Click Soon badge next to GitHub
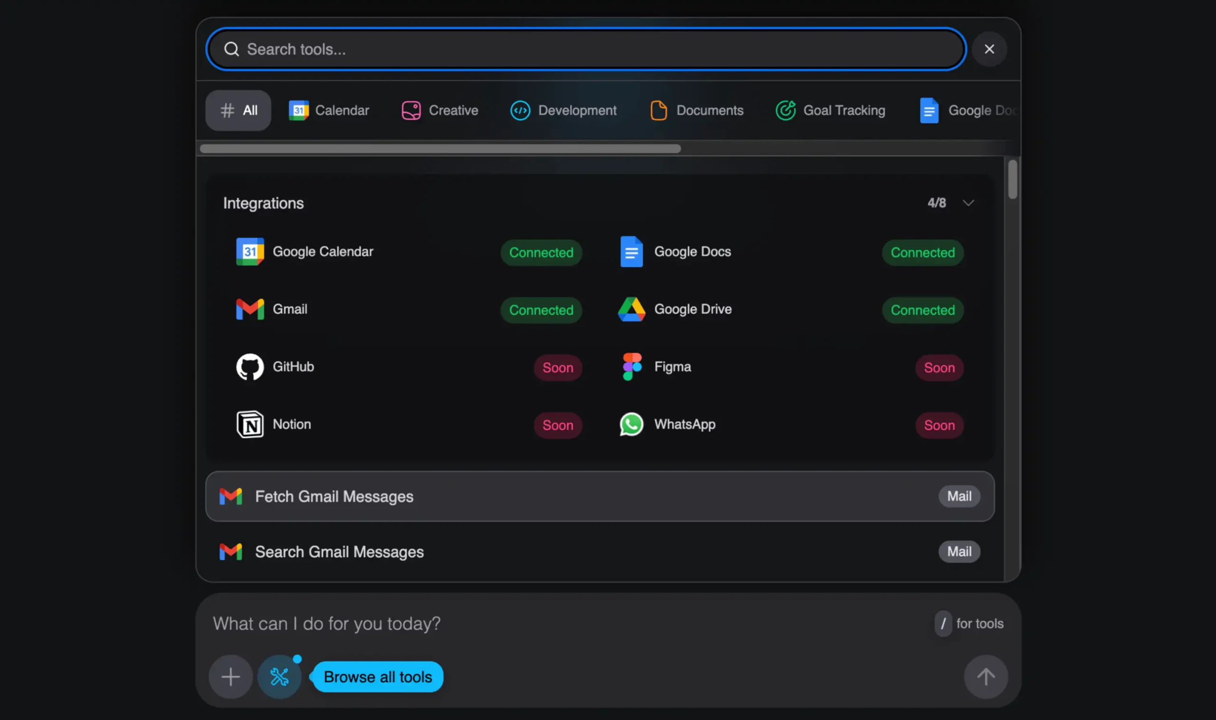This screenshot has height=720, width=1216. click(x=558, y=368)
